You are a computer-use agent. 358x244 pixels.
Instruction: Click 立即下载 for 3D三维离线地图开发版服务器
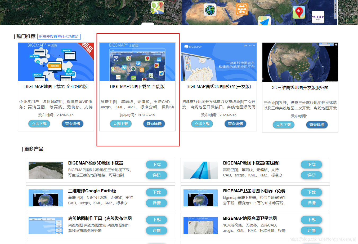[284, 125]
